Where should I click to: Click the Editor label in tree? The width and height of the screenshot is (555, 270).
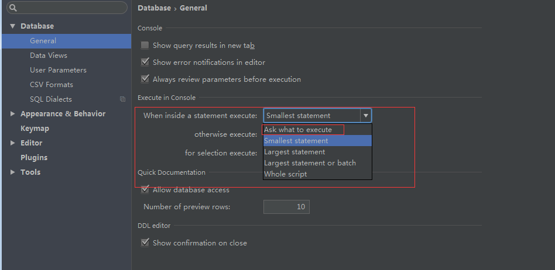coord(32,143)
